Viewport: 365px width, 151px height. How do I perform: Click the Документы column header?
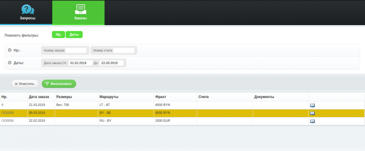coord(281,97)
